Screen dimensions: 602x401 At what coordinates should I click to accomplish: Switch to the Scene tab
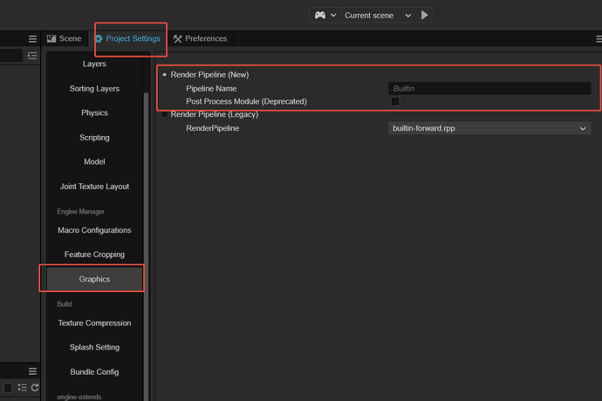coord(64,38)
